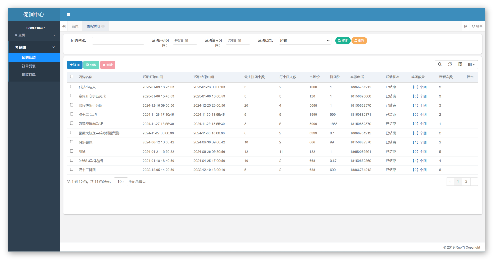The width and height of the screenshot is (495, 262).
Task: Switch to the 首页 tab
Action: pyautogui.click(x=75, y=26)
